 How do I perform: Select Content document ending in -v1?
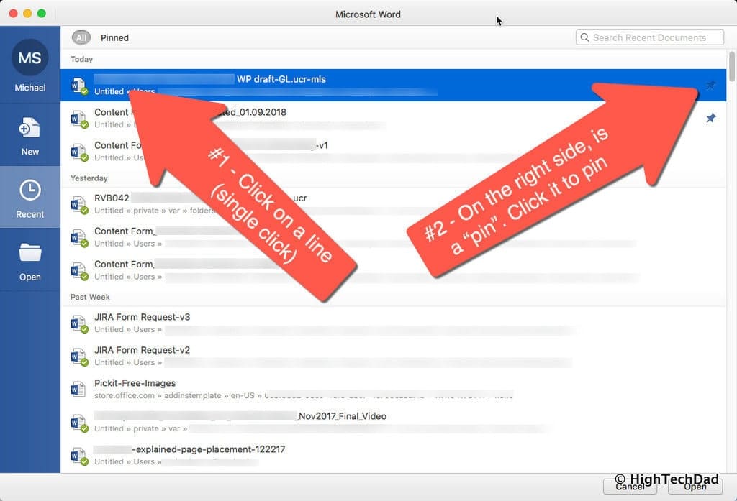pyautogui.click(x=394, y=151)
